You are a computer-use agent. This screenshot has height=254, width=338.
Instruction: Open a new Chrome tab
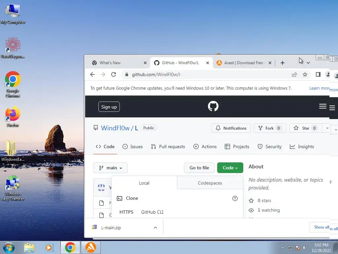coord(283,63)
